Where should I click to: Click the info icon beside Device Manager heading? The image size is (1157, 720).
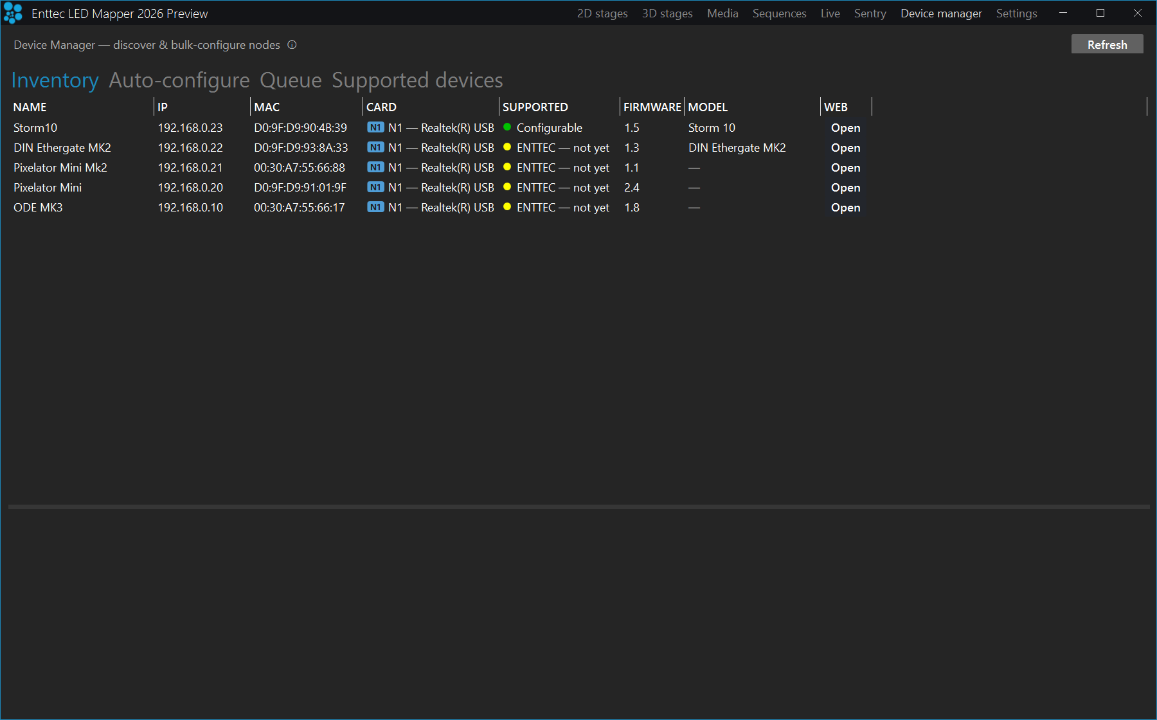pos(292,45)
